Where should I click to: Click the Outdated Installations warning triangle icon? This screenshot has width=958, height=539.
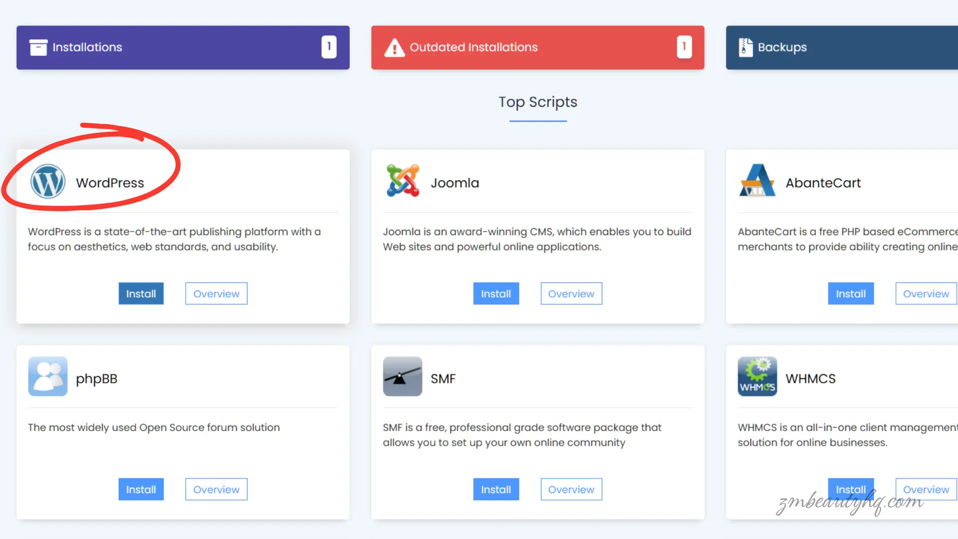point(394,48)
